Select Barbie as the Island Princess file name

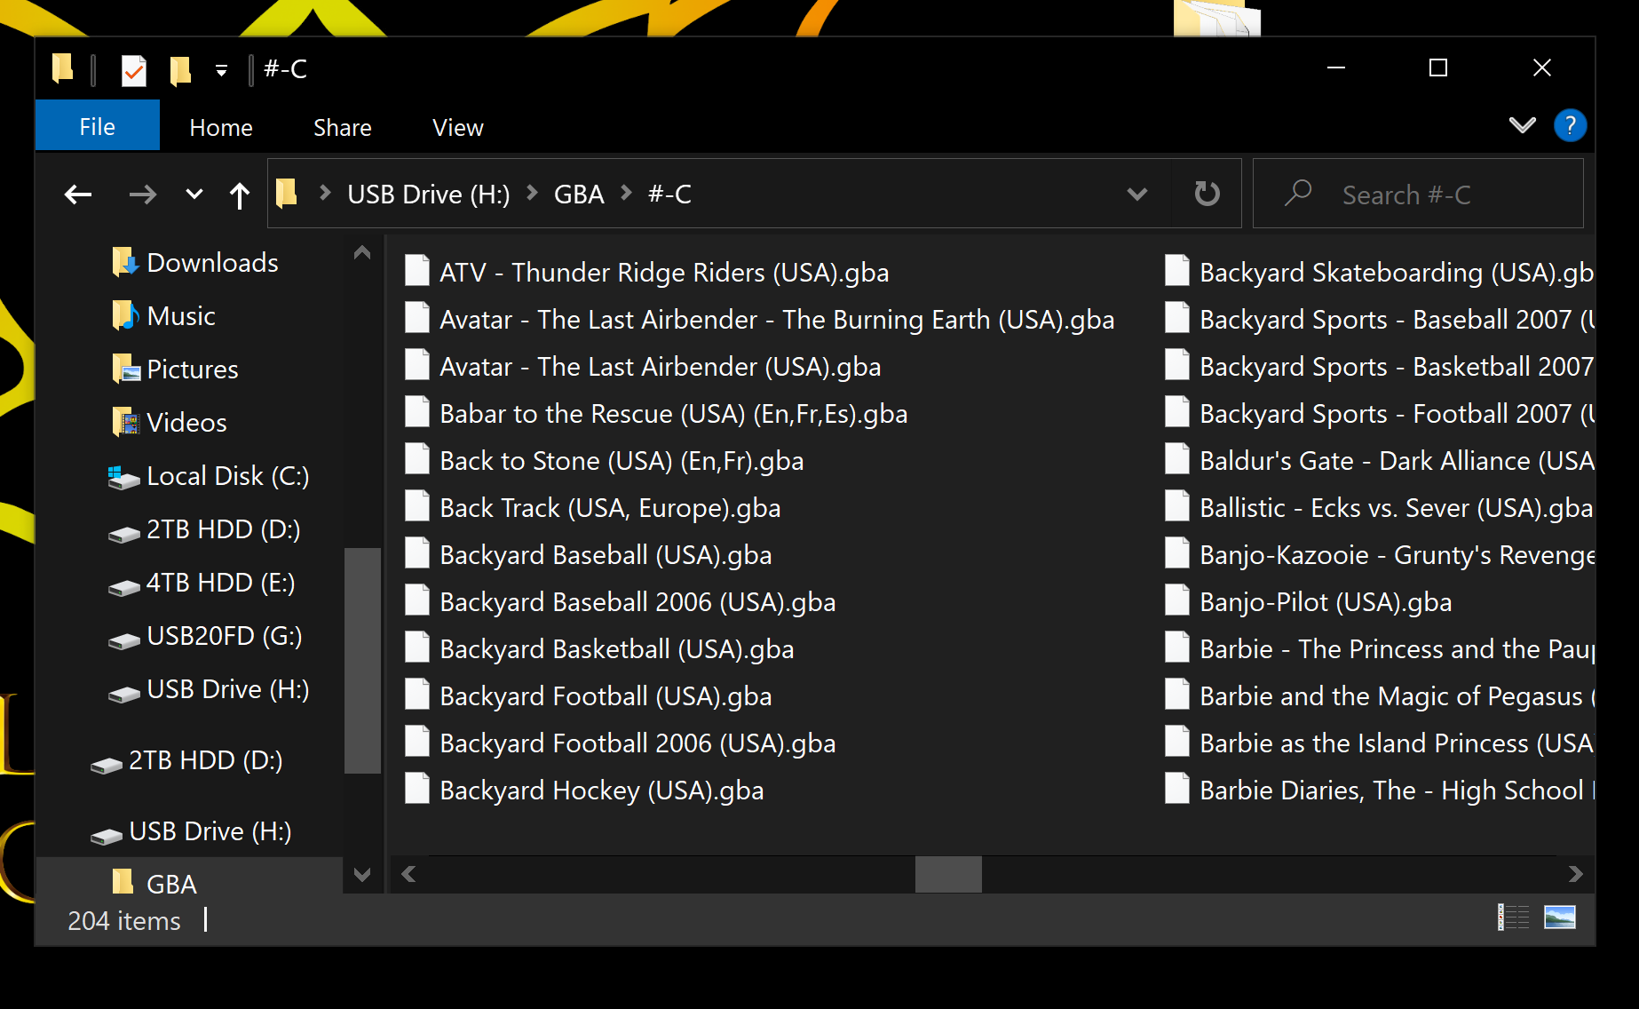(x=1397, y=743)
